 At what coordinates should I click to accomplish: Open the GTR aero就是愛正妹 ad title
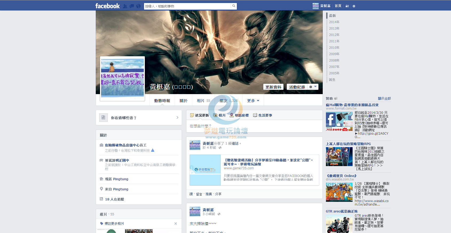point(342,211)
